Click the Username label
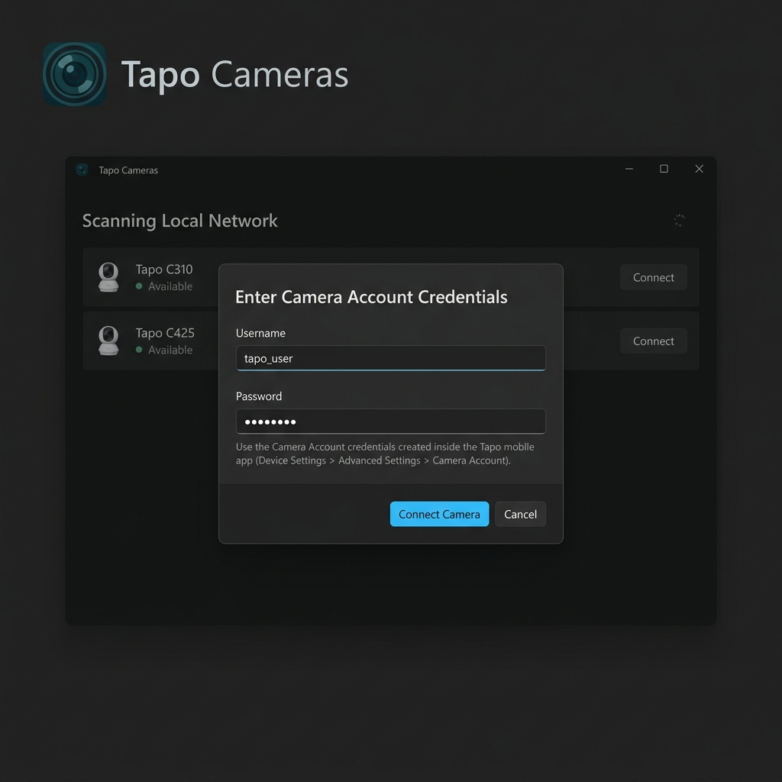The image size is (782, 782). [x=260, y=333]
